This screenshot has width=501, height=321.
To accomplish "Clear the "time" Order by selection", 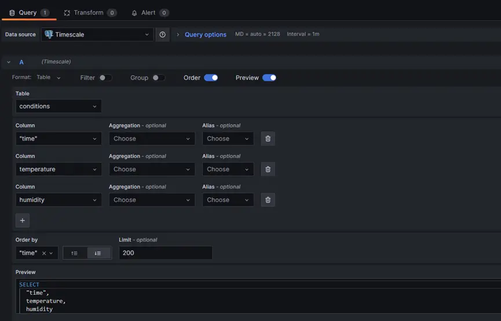I will click(44, 253).
